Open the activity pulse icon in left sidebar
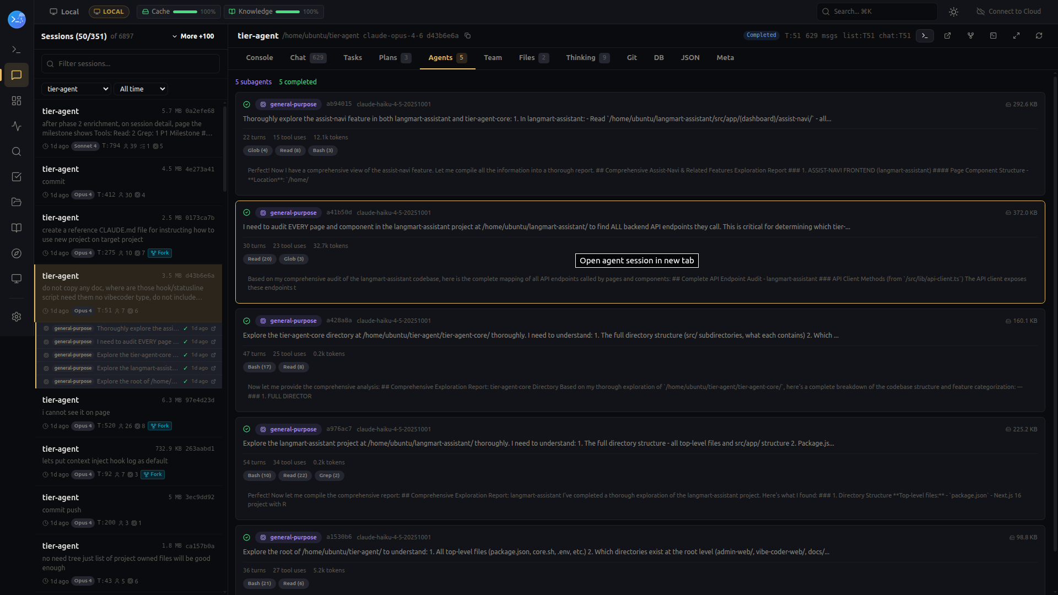This screenshot has width=1058, height=595. (x=17, y=126)
